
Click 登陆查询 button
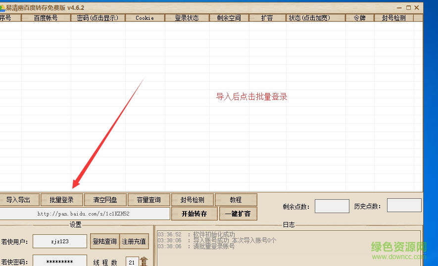tap(105, 241)
